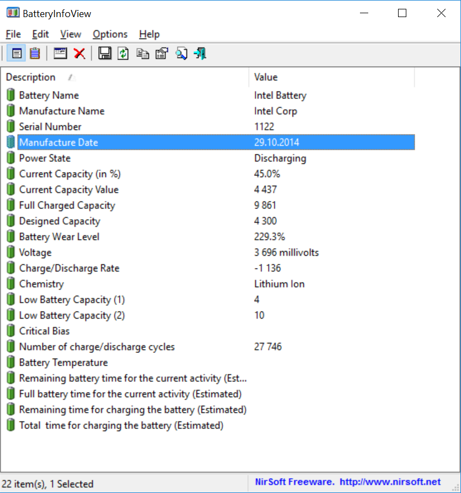Click battery icon beside Voltage

[10, 252]
